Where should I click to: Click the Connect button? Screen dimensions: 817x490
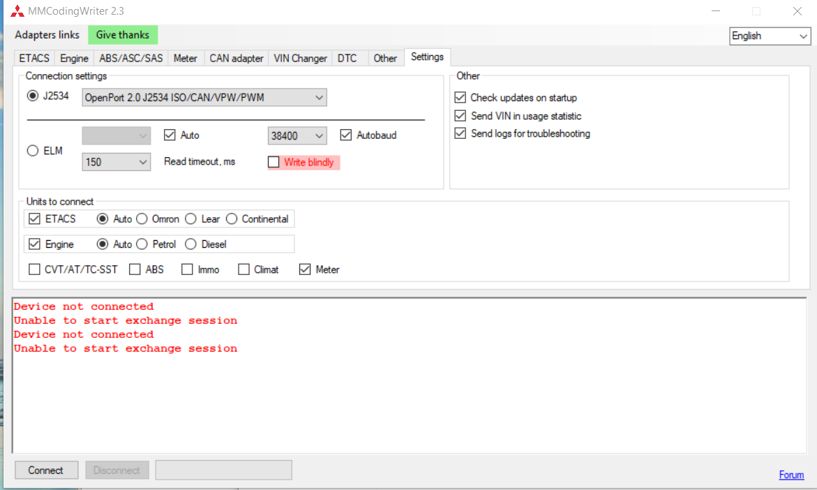[46, 470]
